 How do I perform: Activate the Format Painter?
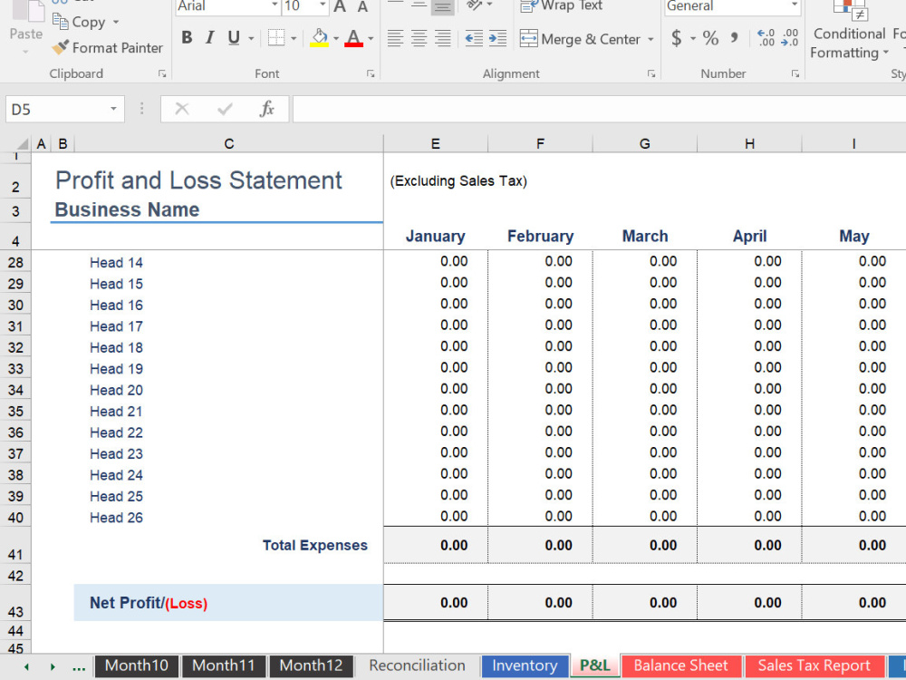107,47
